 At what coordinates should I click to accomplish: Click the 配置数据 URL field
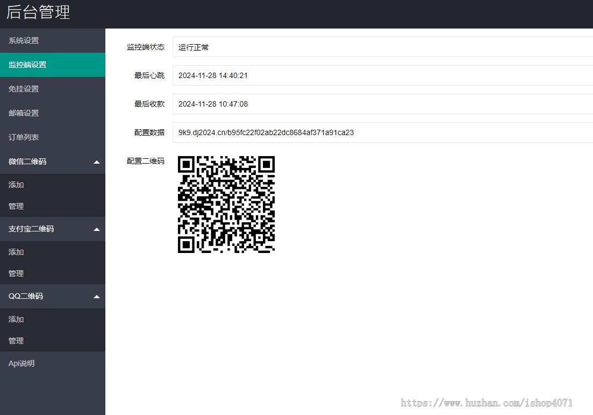[383, 132]
